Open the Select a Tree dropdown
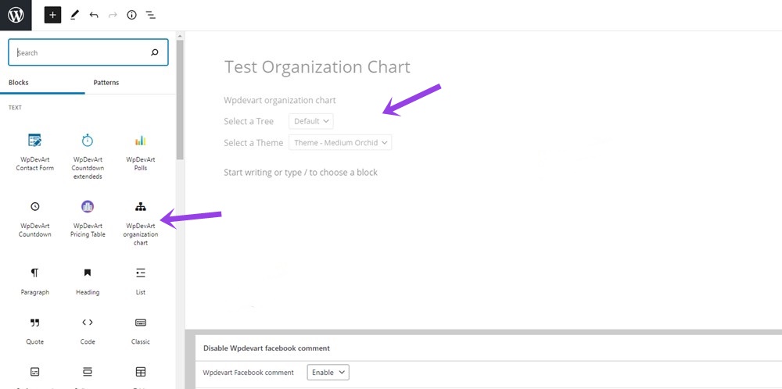Screen dimensions: 782x389 pos(311,121)
